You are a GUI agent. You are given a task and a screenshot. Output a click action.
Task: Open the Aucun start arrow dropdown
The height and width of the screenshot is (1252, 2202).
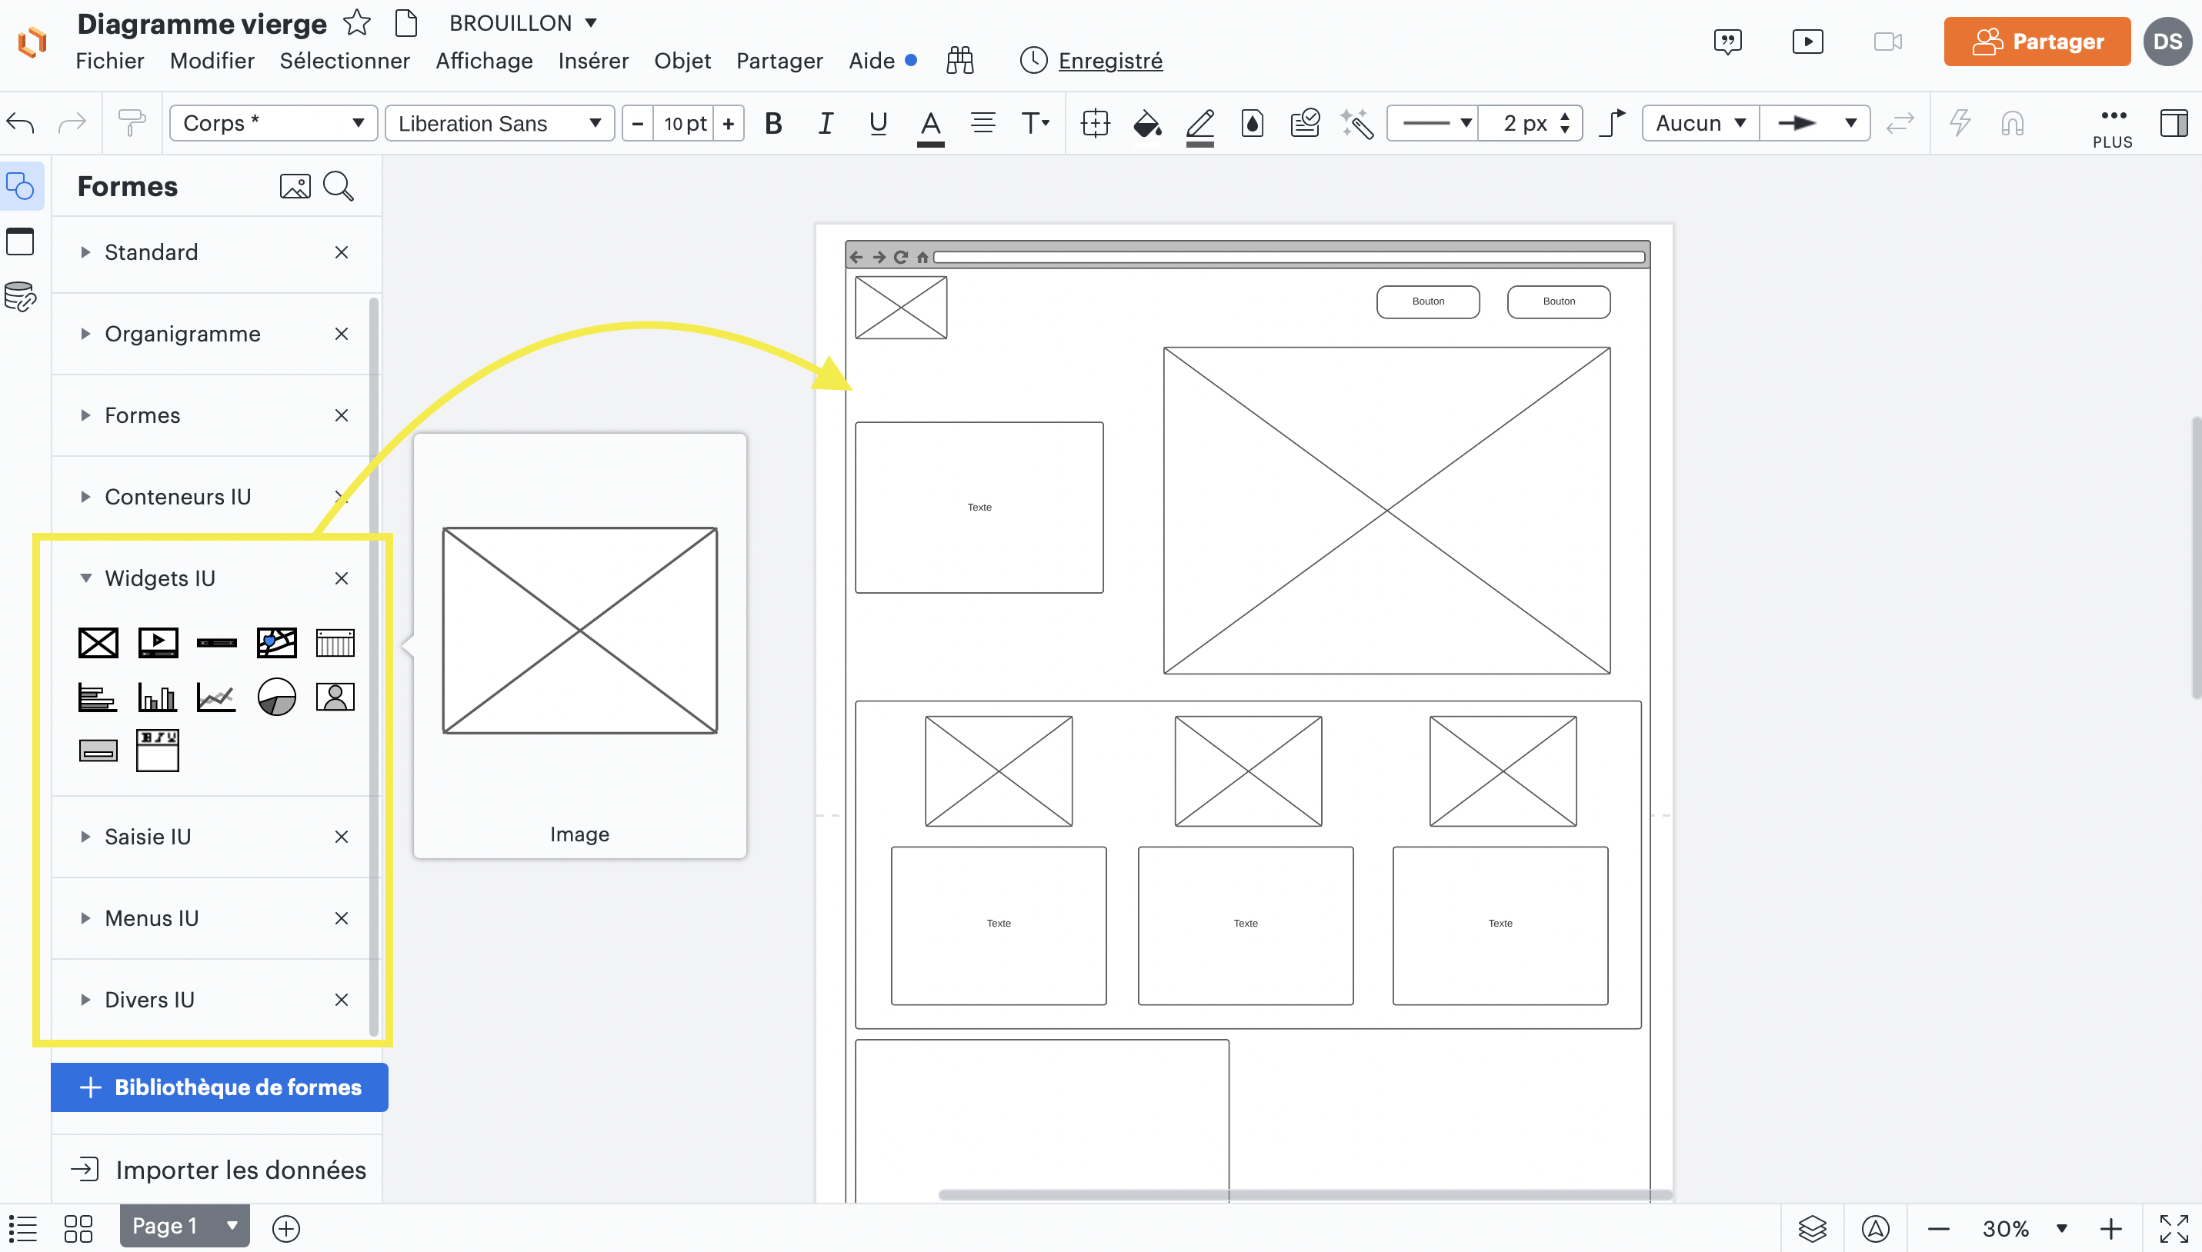(1700, 123)
